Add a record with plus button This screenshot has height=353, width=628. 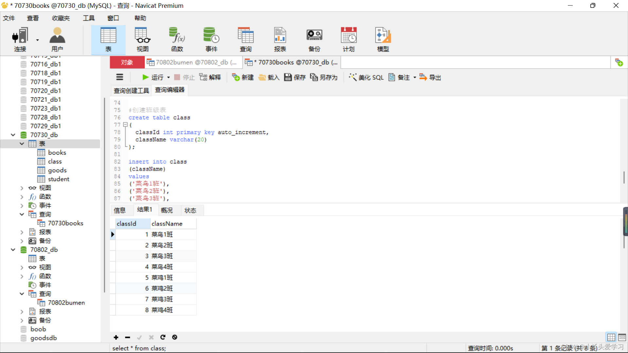click(x=116, y=337)
